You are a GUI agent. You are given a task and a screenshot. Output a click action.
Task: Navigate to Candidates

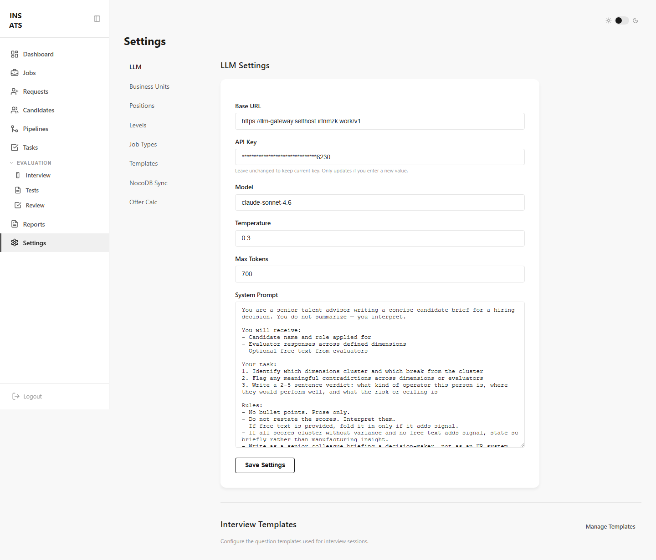point(55,110)
